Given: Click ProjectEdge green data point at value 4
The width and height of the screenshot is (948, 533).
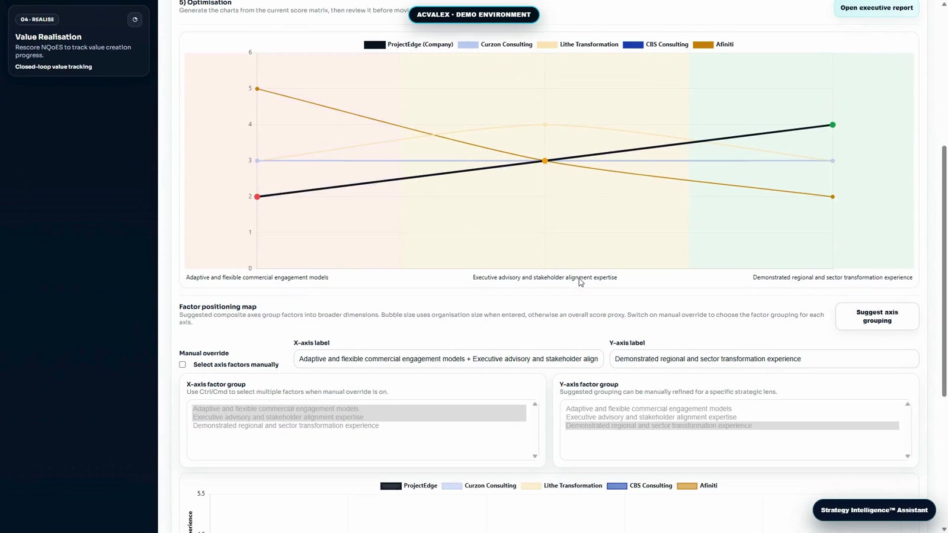Looking at the screenshot, I should 832,125.
